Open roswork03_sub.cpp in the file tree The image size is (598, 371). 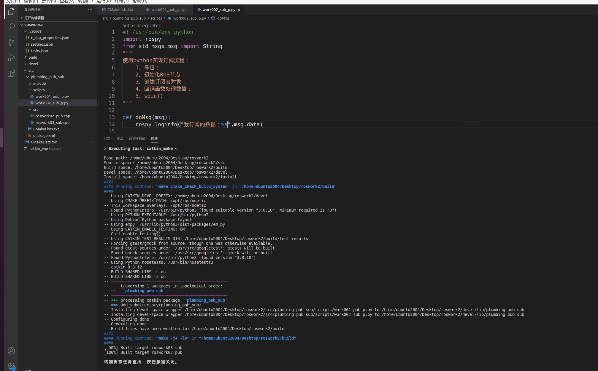click(53, 122)
